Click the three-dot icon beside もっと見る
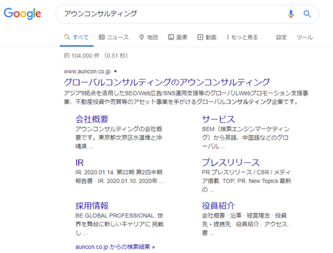Screen dimensions: 333x253 coord(228,37)
